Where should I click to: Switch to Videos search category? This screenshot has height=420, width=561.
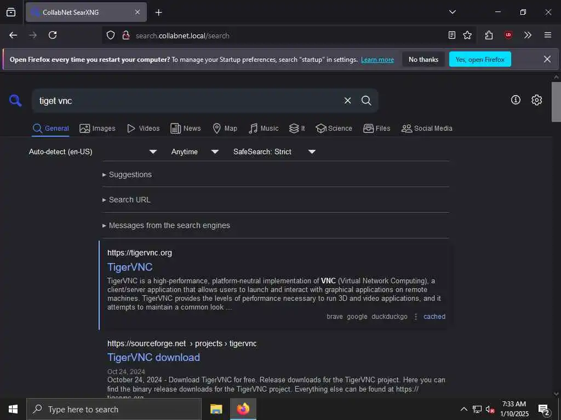(143, 128)
